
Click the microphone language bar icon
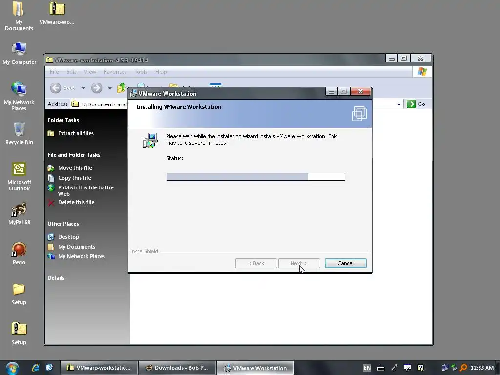tap(394, 368)
